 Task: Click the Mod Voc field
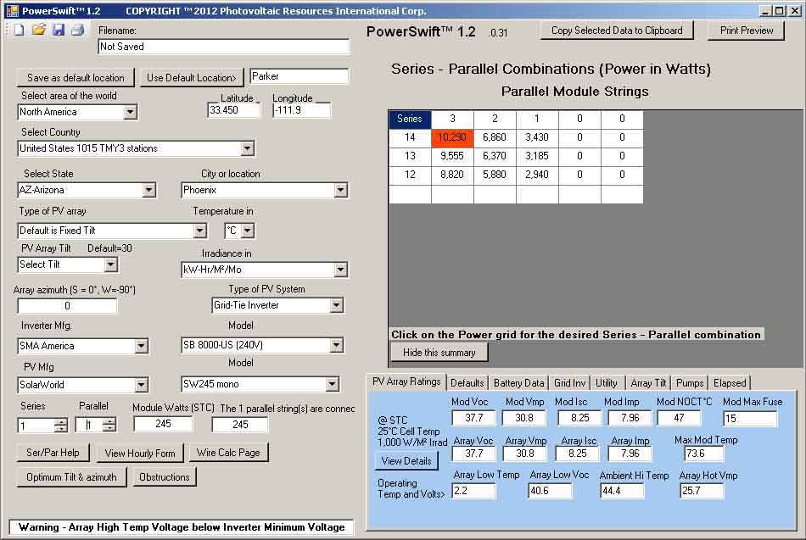(x=474, y=418)
